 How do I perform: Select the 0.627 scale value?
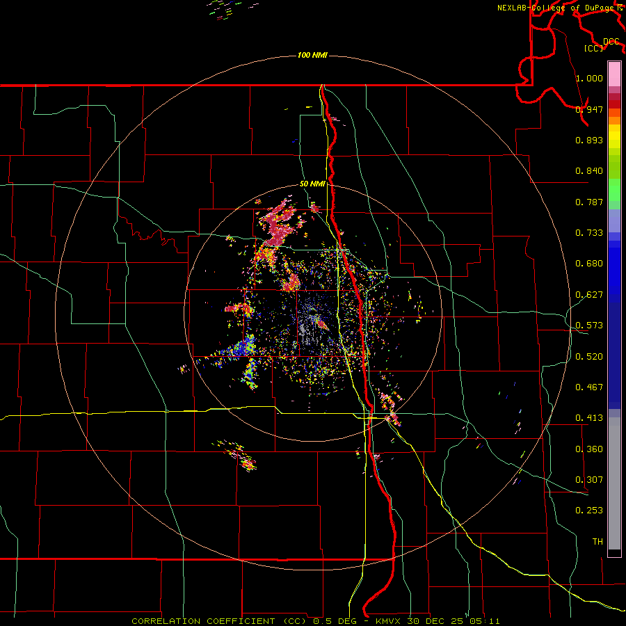pyautogui.click(x=589, y=295)
